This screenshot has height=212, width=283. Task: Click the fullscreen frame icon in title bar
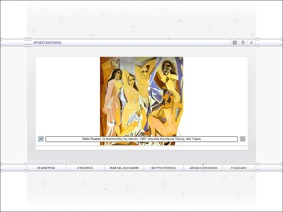[x=235, y=43]
